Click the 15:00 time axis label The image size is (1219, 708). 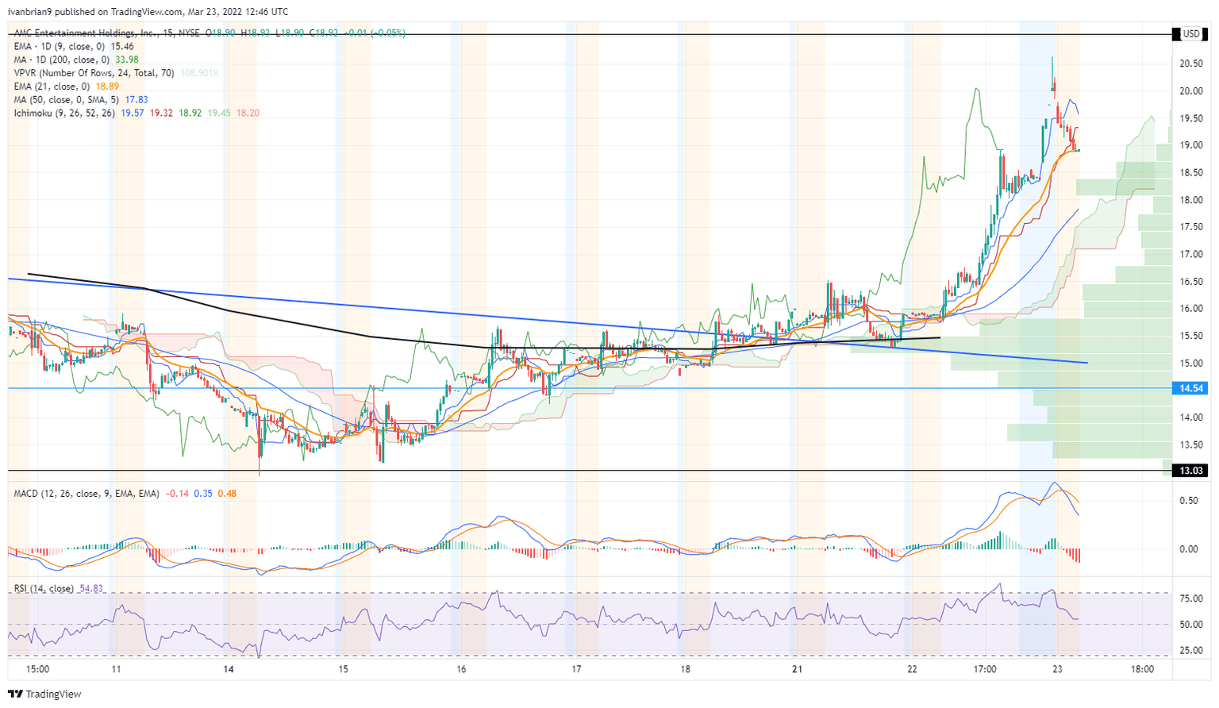[37, 670]
